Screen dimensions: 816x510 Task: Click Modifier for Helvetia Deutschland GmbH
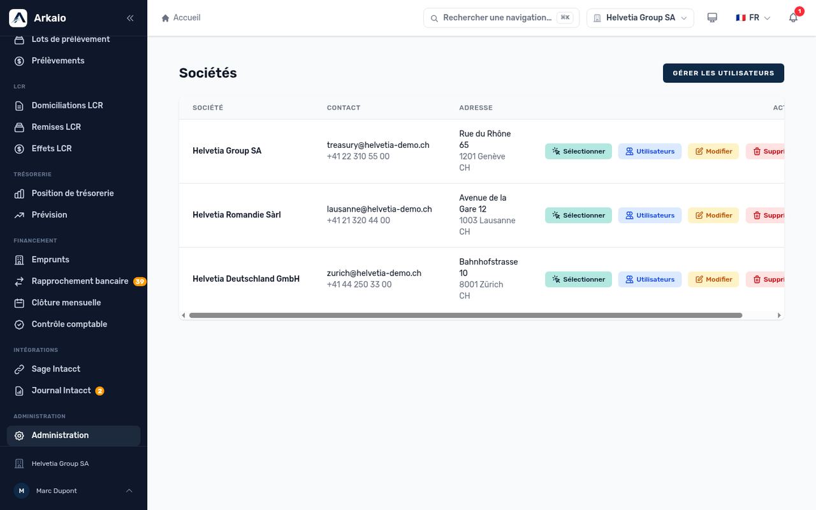[713, 279]
